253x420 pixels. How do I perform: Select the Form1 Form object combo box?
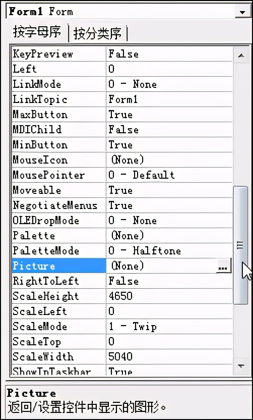tap(129, 12)
